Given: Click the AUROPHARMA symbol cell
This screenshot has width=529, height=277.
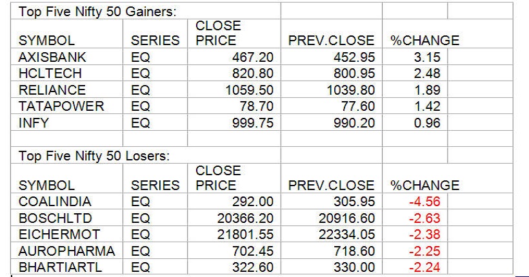Looking at the screenshot, I should click(66, 251).
